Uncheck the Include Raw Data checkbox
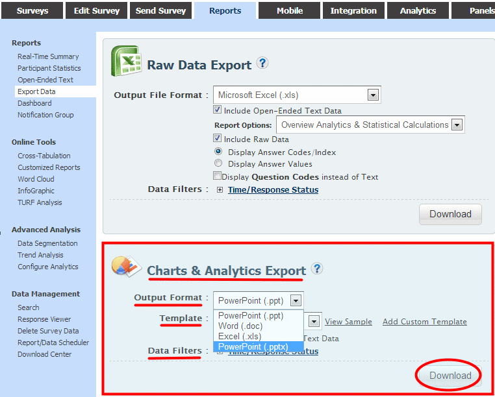Image resolution: width=495 pixels, height=397 pixels. (218, 138)
